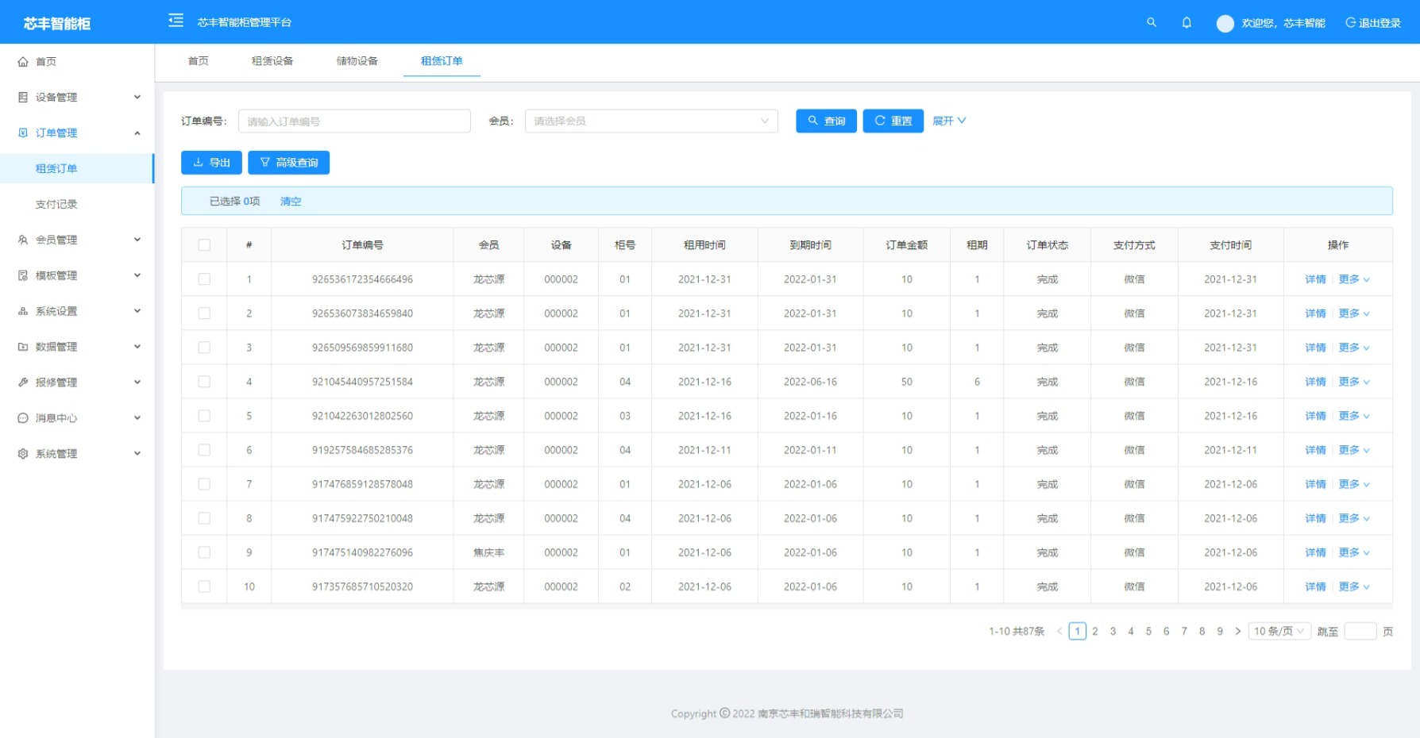1420x738 pixels.
Task: Click the 首页 home icon in sidebar
Action: [x=23, y=62]
